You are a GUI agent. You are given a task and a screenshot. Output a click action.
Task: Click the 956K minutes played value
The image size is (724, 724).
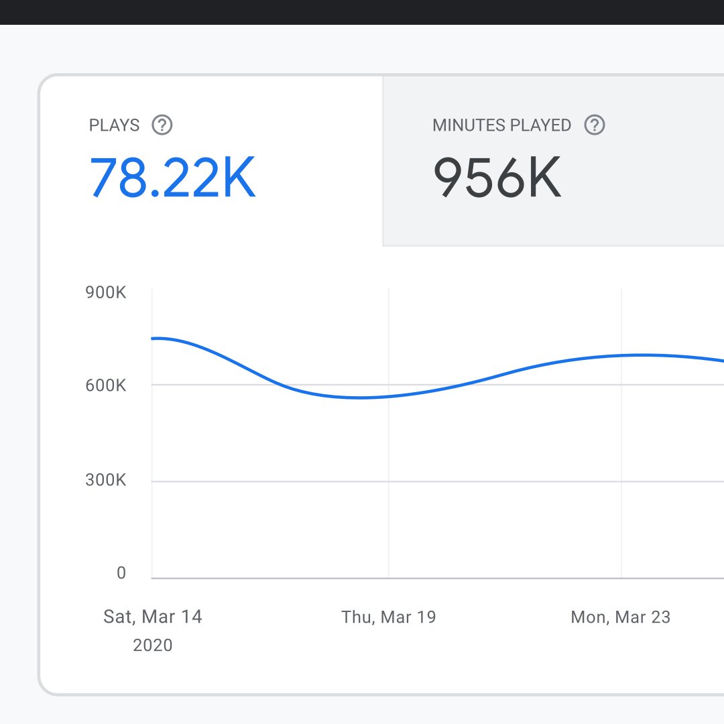(497, 177)
